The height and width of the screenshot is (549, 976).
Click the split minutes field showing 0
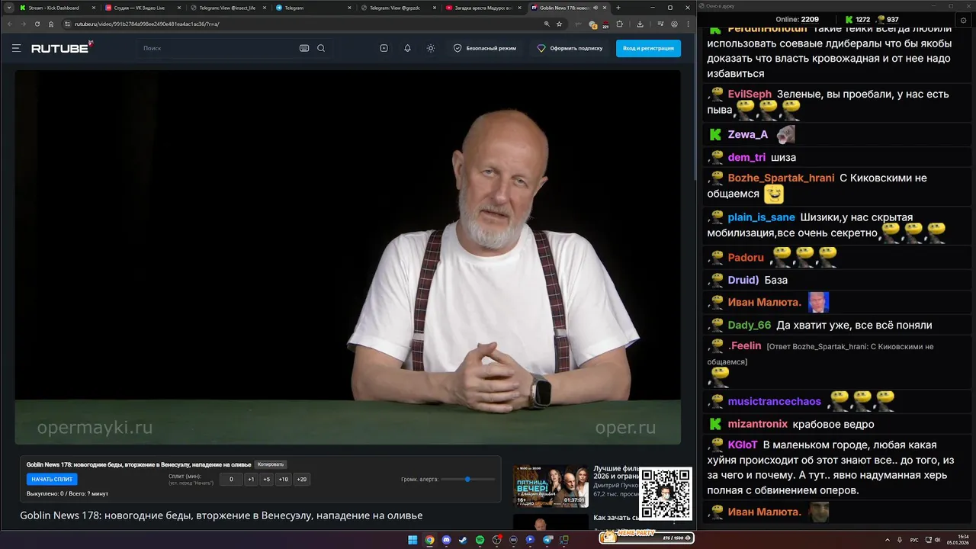[x=231, y=480]
